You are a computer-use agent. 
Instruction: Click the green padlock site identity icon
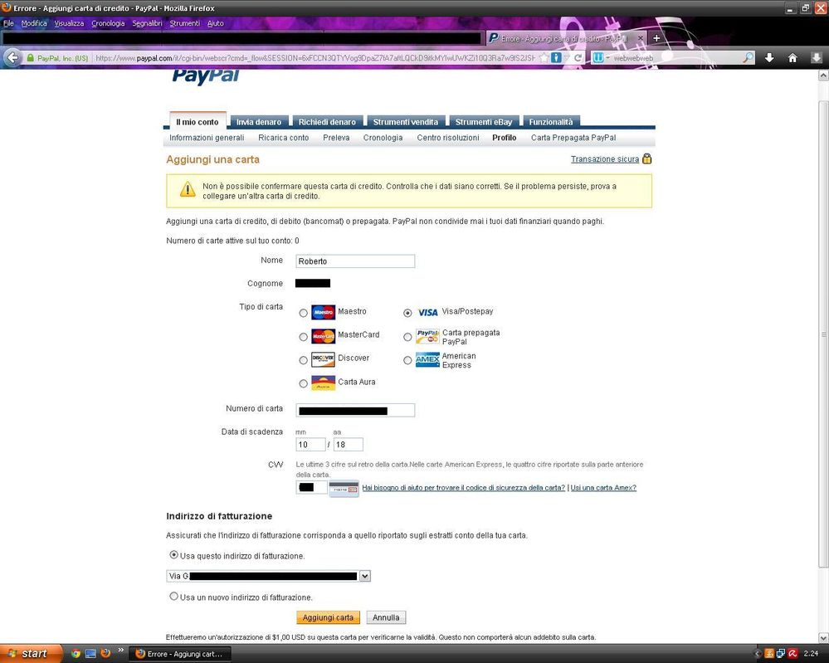click(30, 58)
